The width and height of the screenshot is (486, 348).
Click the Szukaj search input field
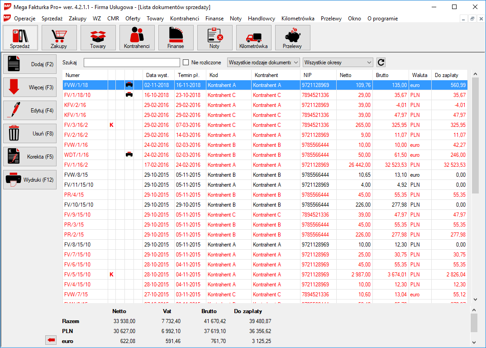pos(132,63)
